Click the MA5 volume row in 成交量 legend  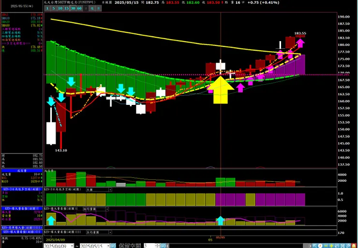click(x=22, y=178)
